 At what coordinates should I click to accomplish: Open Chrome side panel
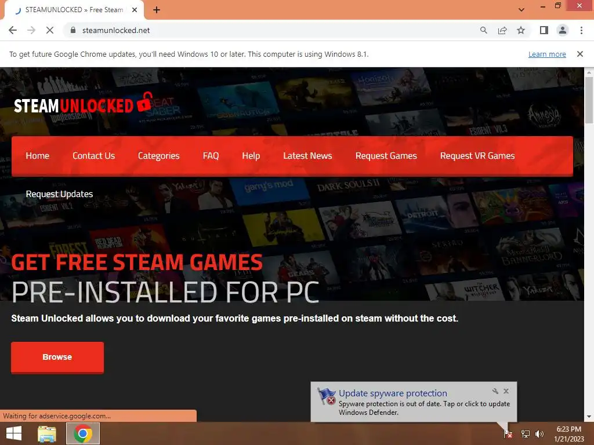544,30
